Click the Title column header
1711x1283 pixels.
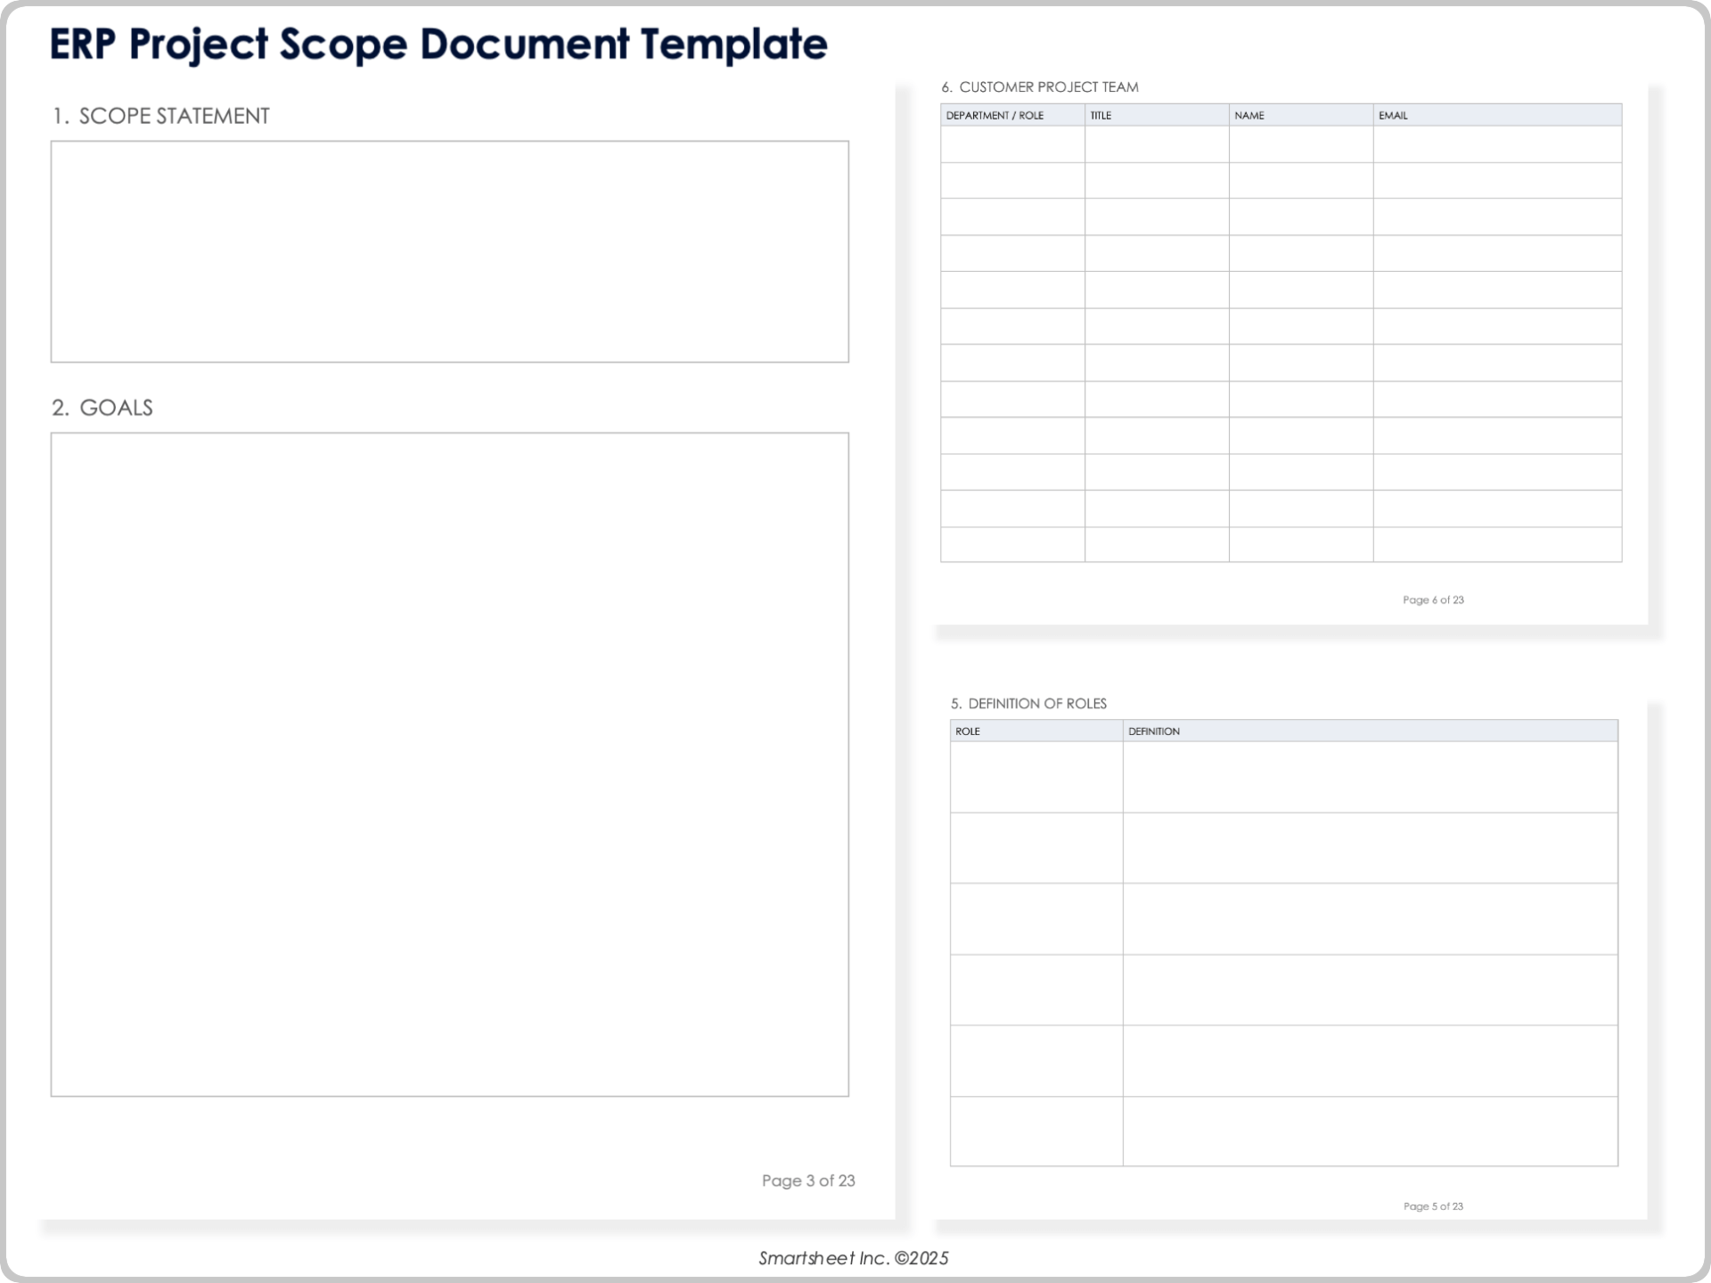click(x=1103, y=115)
